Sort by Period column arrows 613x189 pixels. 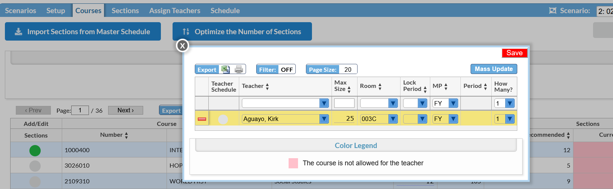click(x=485, y=86)
